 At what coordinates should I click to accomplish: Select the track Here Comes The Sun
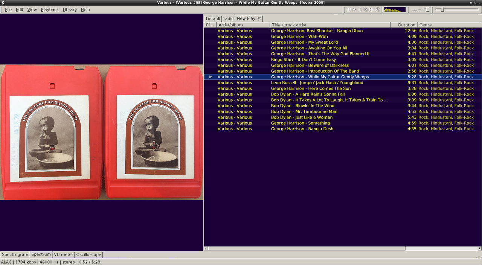[x=343, y=88]
